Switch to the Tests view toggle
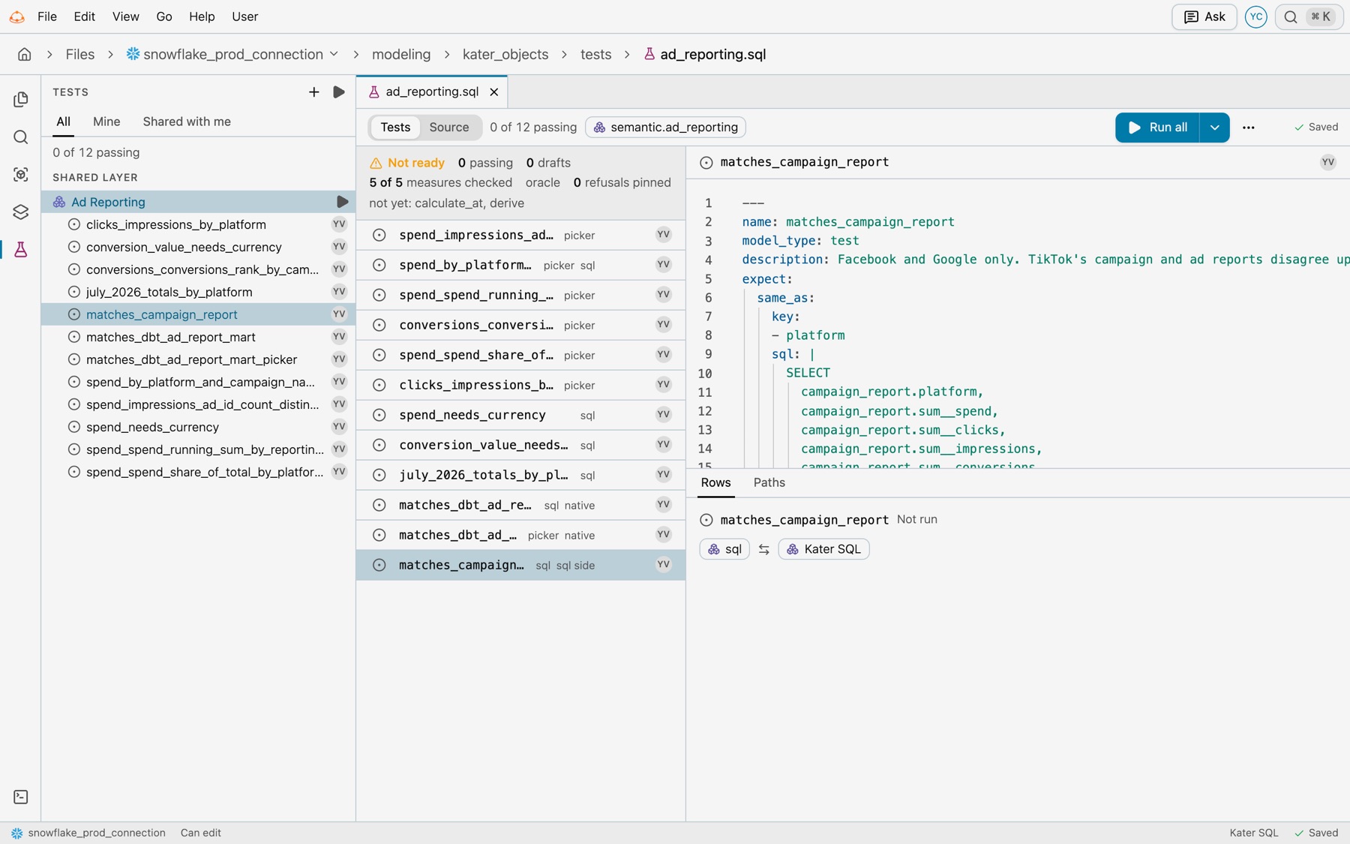The width and height of the screenshot is (1350, 844). 395,128
